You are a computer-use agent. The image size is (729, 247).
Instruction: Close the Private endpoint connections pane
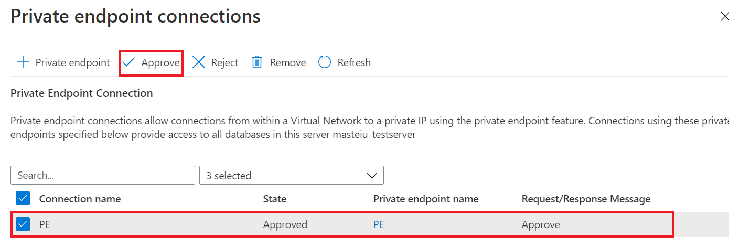[724, 17]
